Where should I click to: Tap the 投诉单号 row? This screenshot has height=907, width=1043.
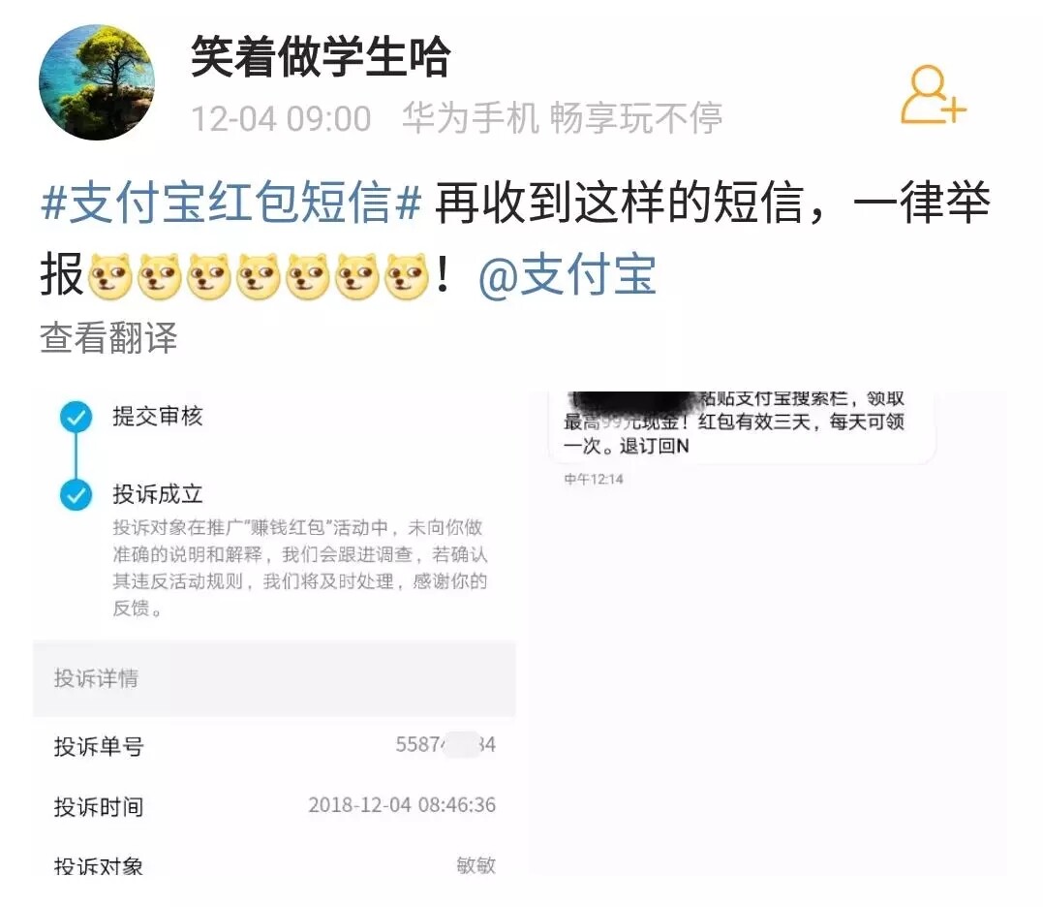tap(274, 745)
